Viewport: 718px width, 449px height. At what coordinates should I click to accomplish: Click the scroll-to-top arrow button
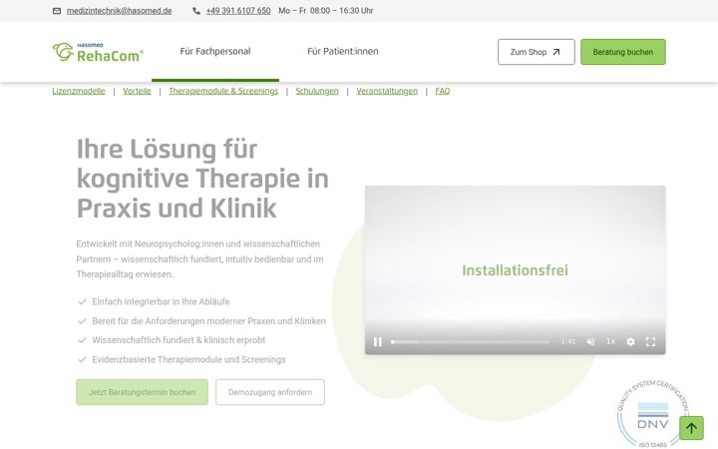[x=691, y=428]
